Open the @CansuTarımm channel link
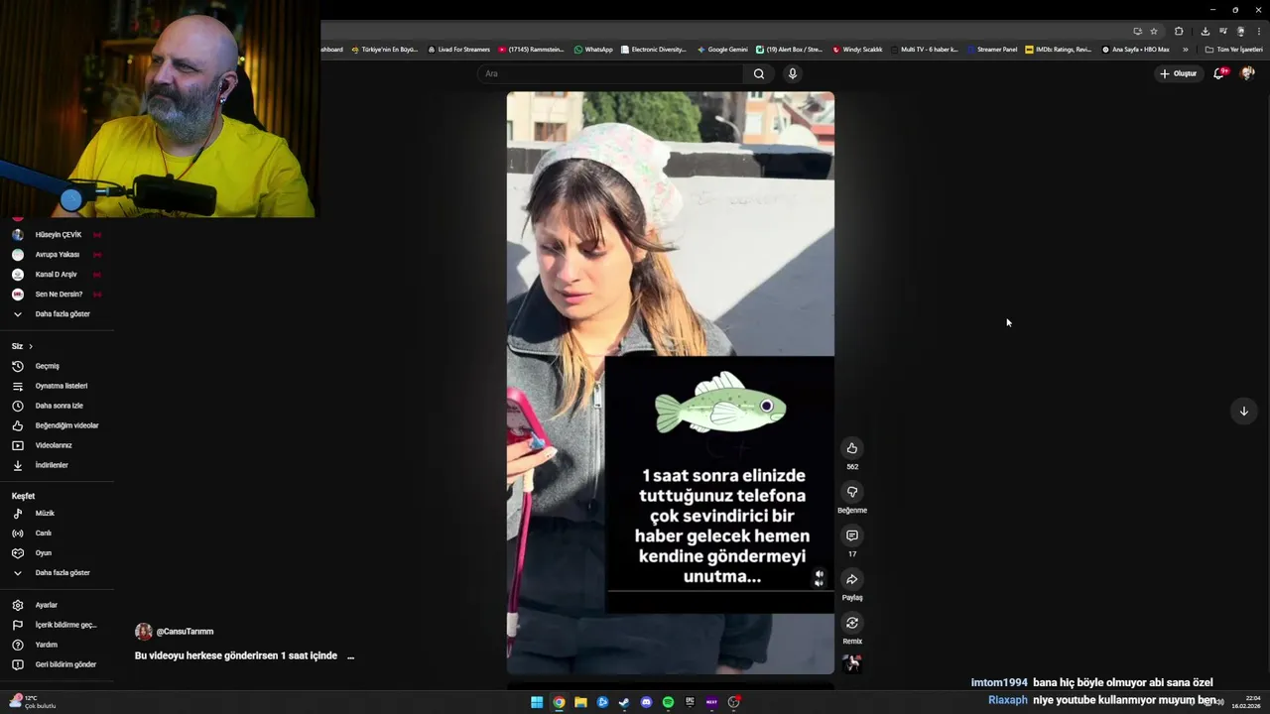The width and height of the screenshot is (1270, 714). [x=185, y=632]
